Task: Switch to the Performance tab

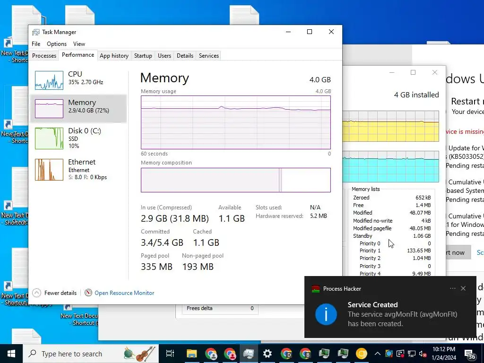Action: 78,55
